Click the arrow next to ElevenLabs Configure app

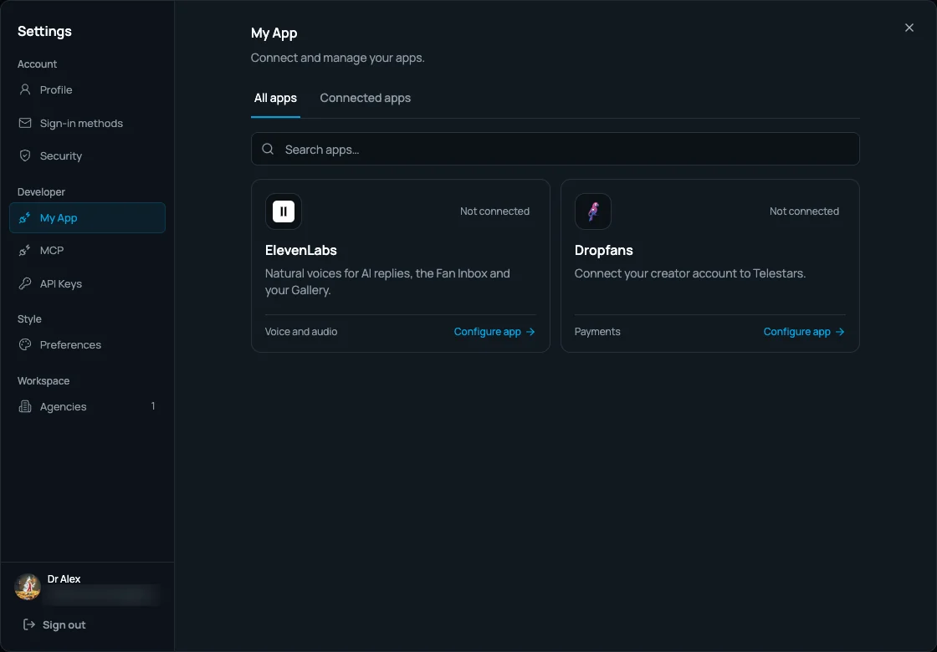pos(530,331)
